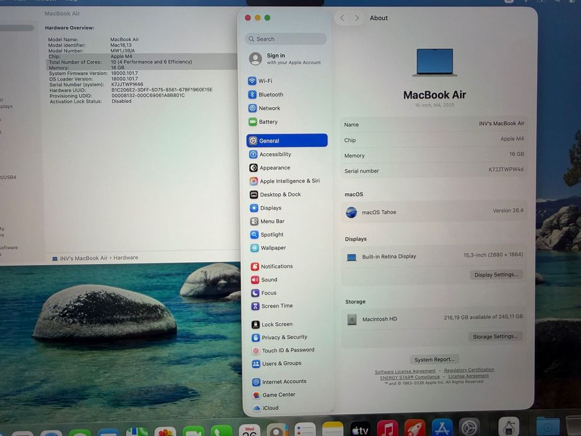
Task: Open System Report
Action: [434, 359]
